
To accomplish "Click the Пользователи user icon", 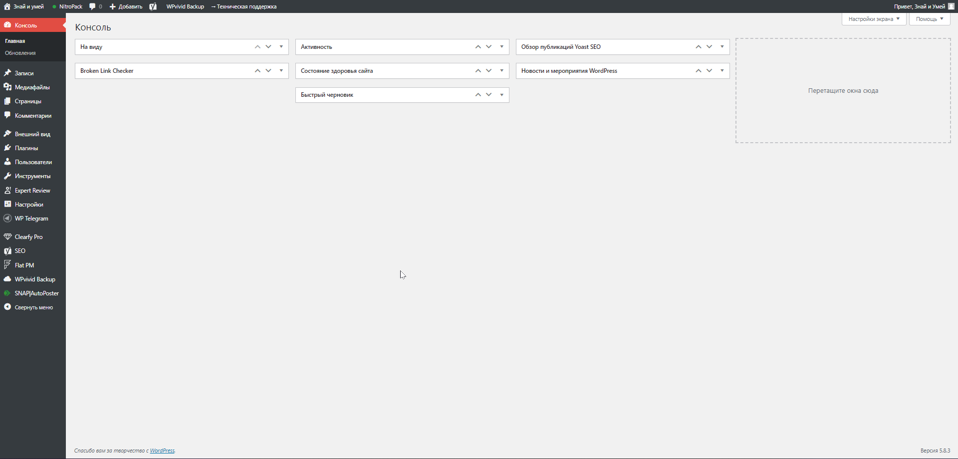I will tap(7, 162).
